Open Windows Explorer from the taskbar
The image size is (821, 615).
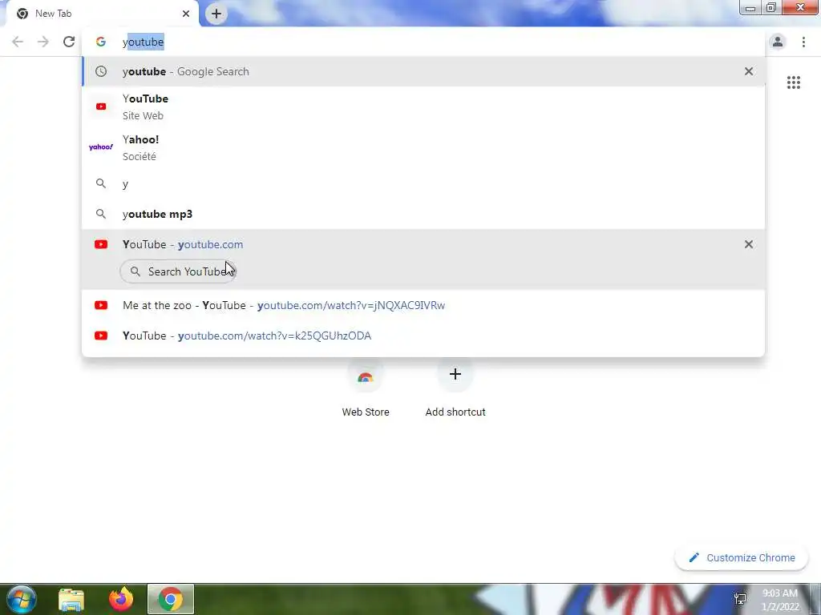[x=71, y=599]
